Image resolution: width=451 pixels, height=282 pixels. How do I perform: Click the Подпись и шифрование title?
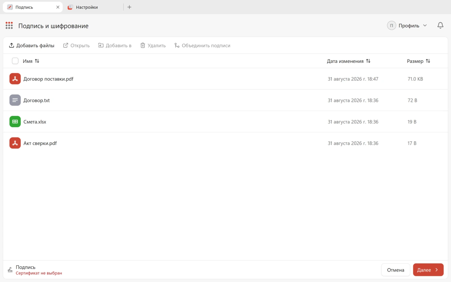click(x=53, y=26)
